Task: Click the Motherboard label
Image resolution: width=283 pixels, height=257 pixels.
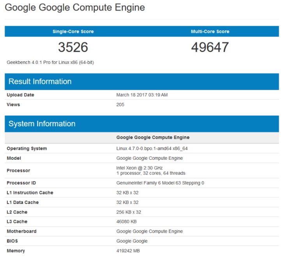Action: [x=22, y=231]
